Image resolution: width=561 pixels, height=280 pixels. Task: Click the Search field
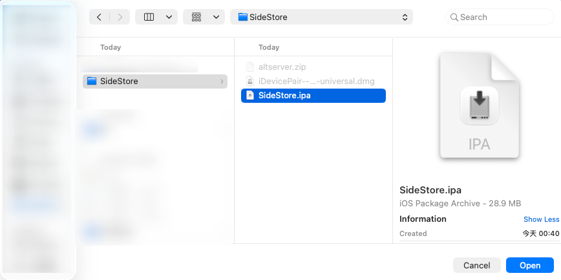[500, 17]
